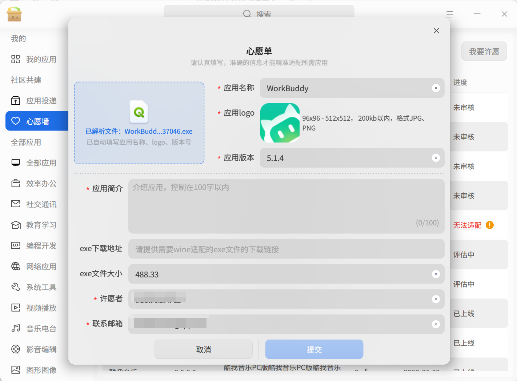The height and width of the screenshot is (381, 517).
Task: Select 心愿墙 heart icon in sidebar
Action: tap(16, 121)
